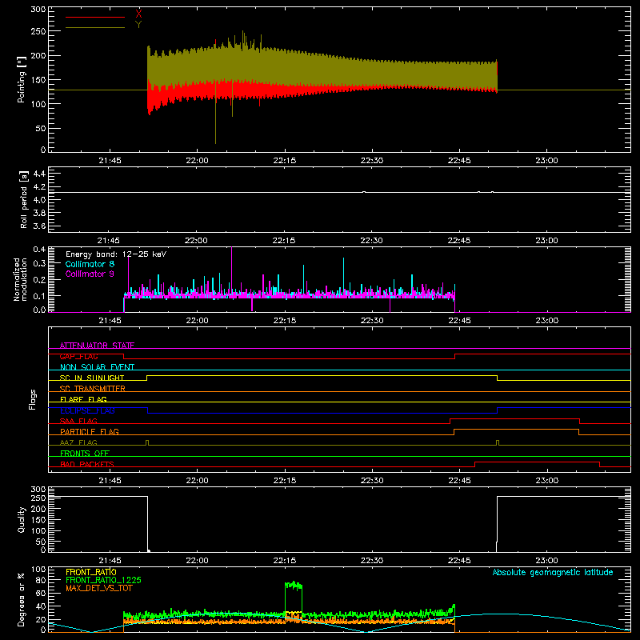The image size is (640, 640).
Task: Click the elevated green FRONT_RATIO_1225 plateau
Action: click(x=294, y=586)
